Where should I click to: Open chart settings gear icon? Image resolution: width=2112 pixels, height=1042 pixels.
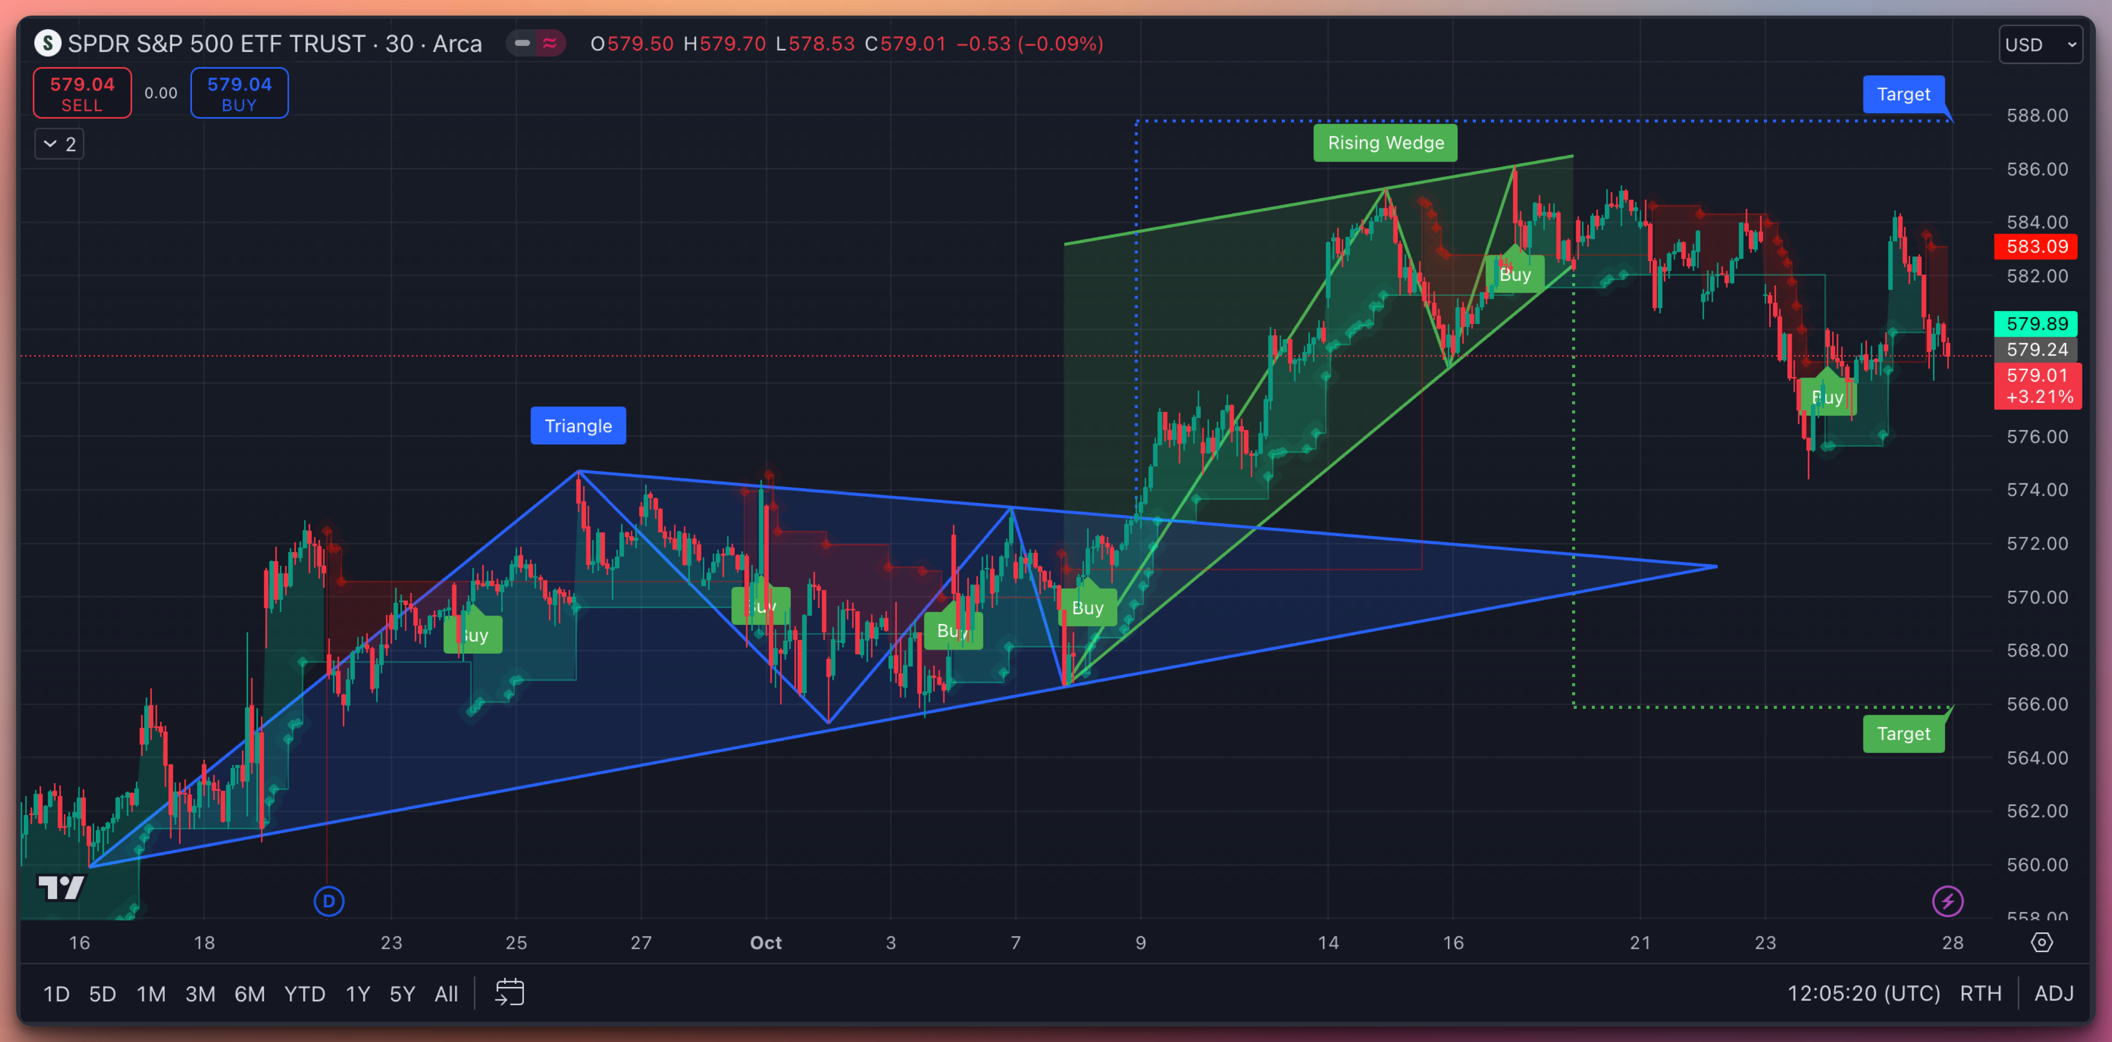click(2041, 942)
